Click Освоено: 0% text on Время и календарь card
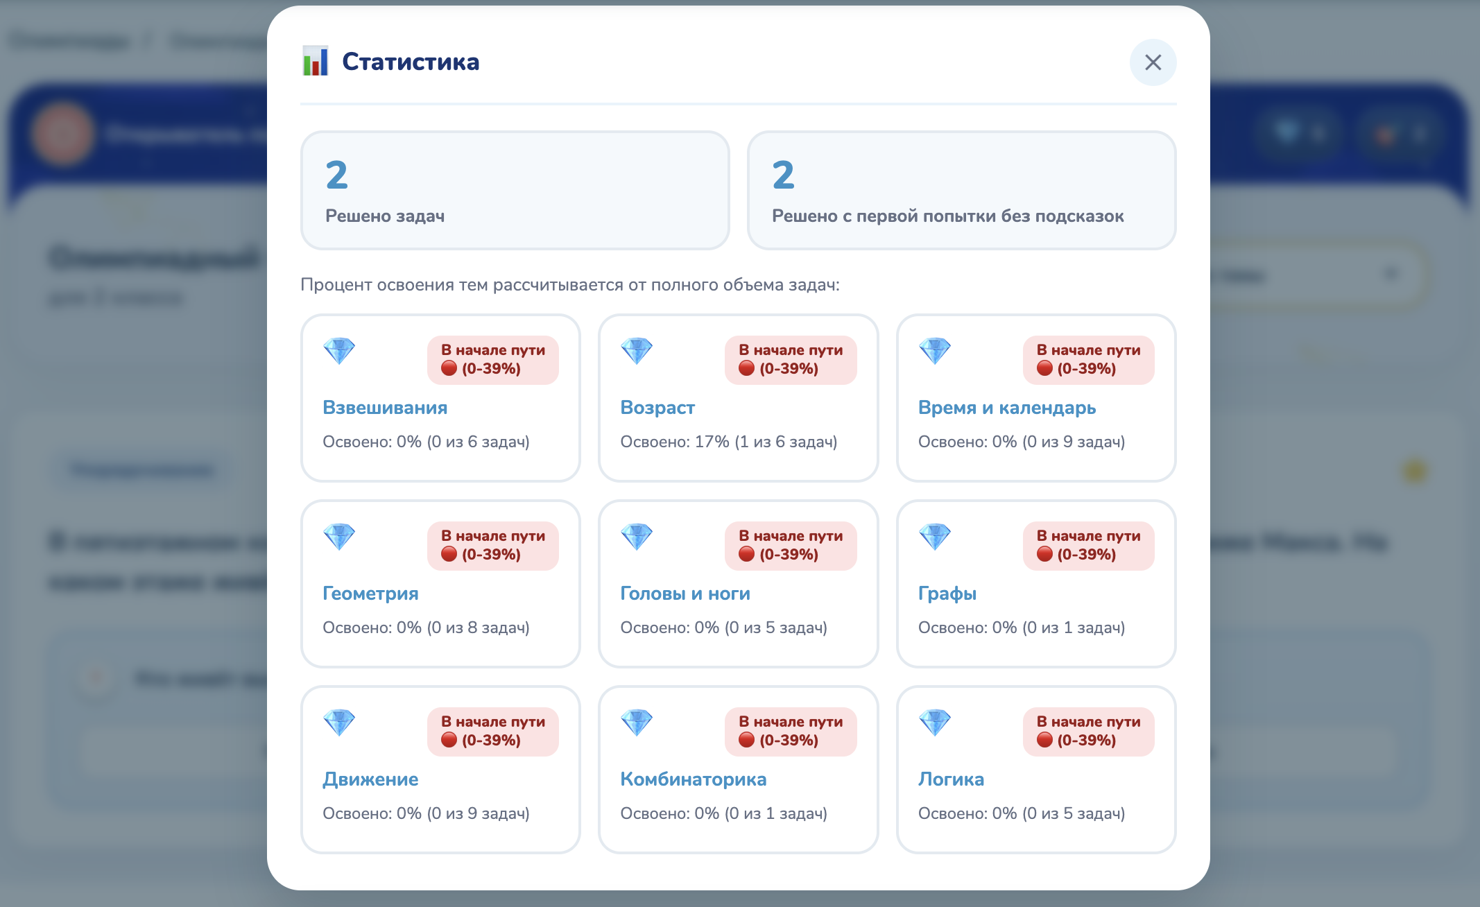The width and height of the screenshot is (1480, 907). (1022, 442)
